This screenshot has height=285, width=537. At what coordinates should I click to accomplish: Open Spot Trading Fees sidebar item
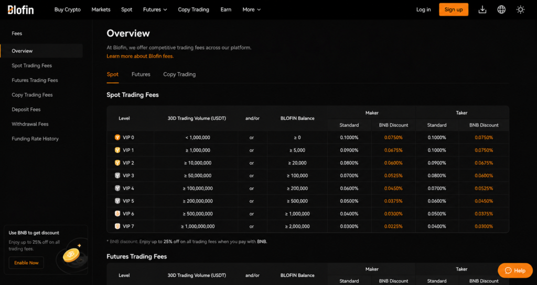pos(32,65)
